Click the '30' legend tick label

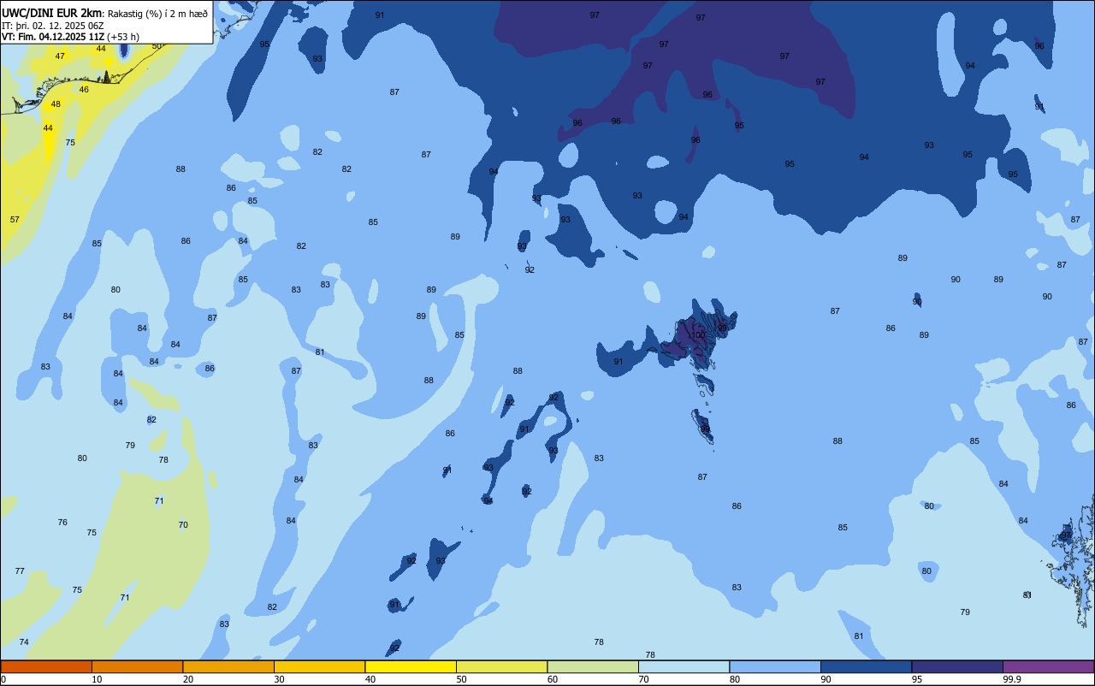tap(280, 679)
